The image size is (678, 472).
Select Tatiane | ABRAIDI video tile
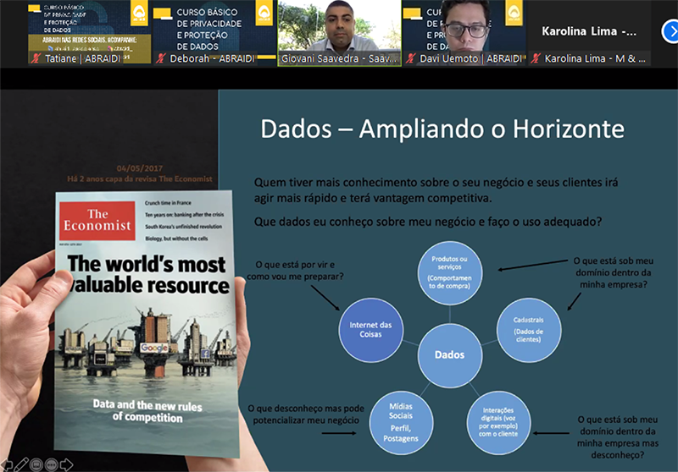point(90,32)
